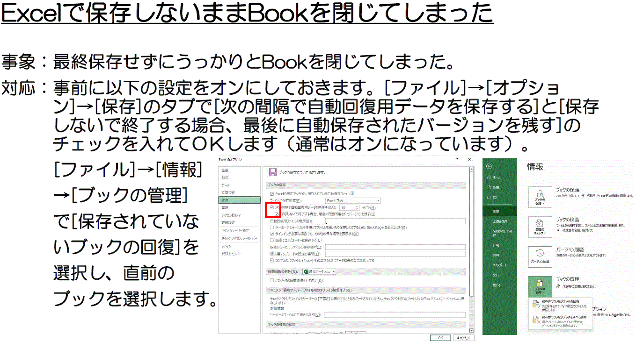Click the purple floppy disk save icon
636x341 pixels.
point(273,171)
